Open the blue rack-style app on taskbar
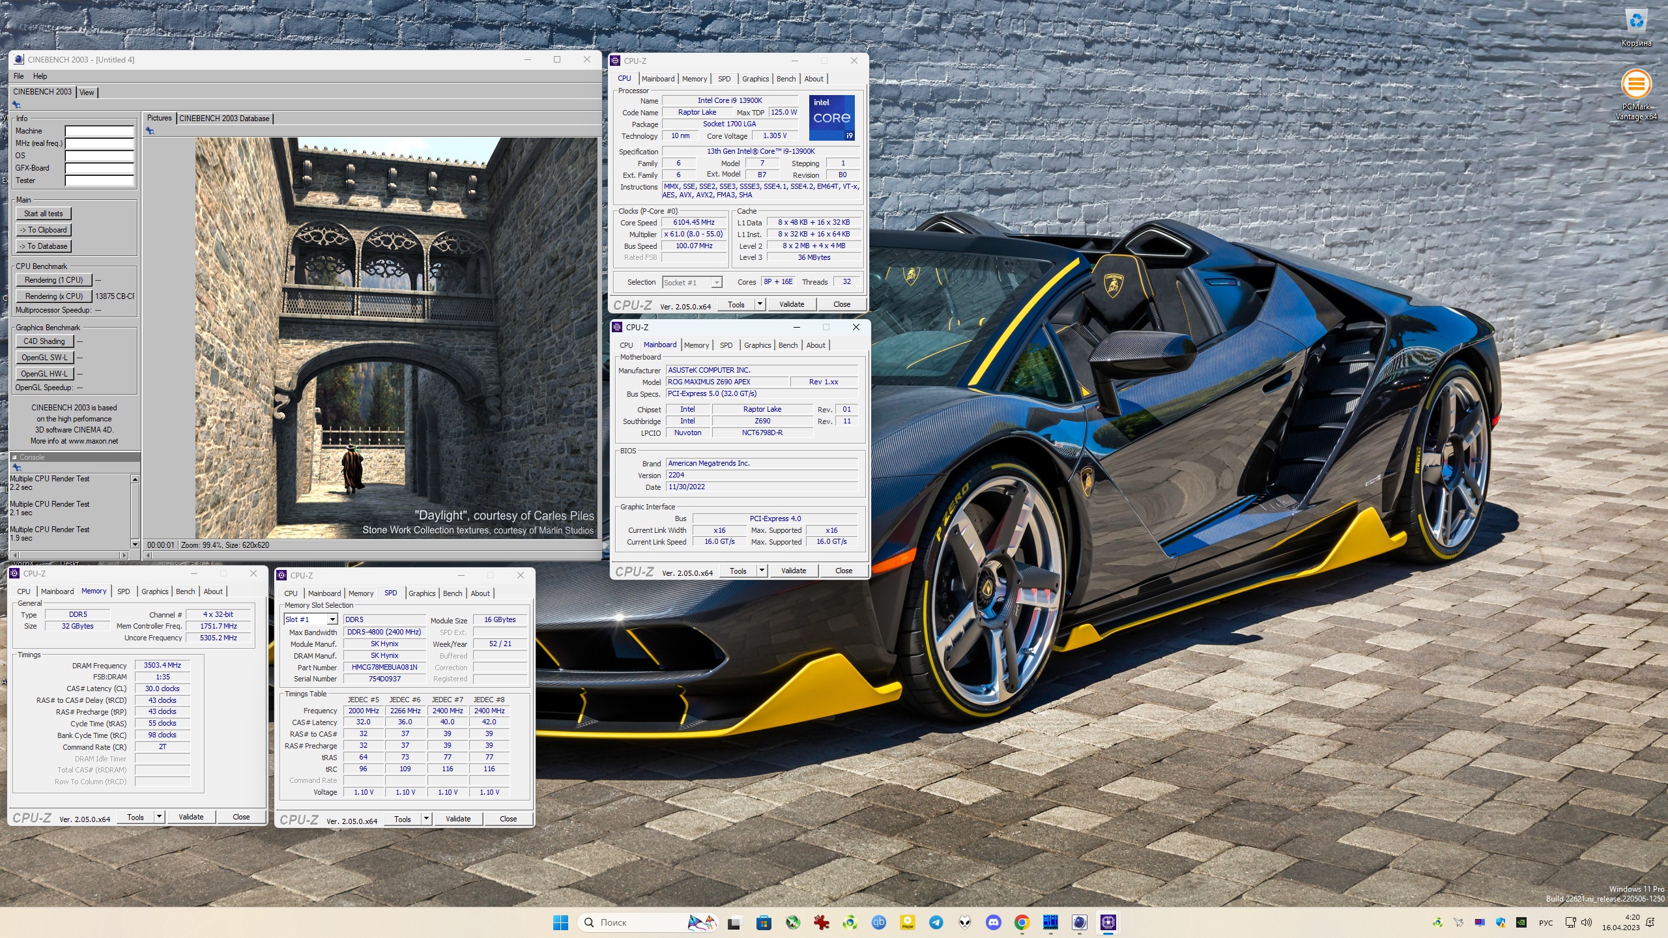This screenshot has width=1668, height=938. coord(1050,922)
